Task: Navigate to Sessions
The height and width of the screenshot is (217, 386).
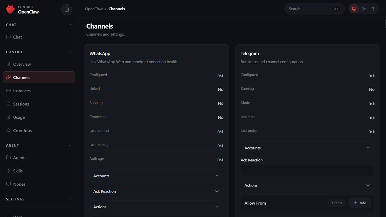Action: pyautogui.click(x=39, y=104)
